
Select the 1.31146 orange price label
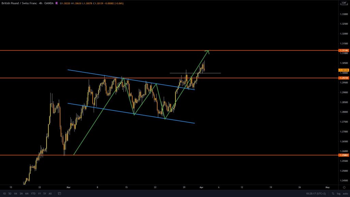click(x=344, y=50)
